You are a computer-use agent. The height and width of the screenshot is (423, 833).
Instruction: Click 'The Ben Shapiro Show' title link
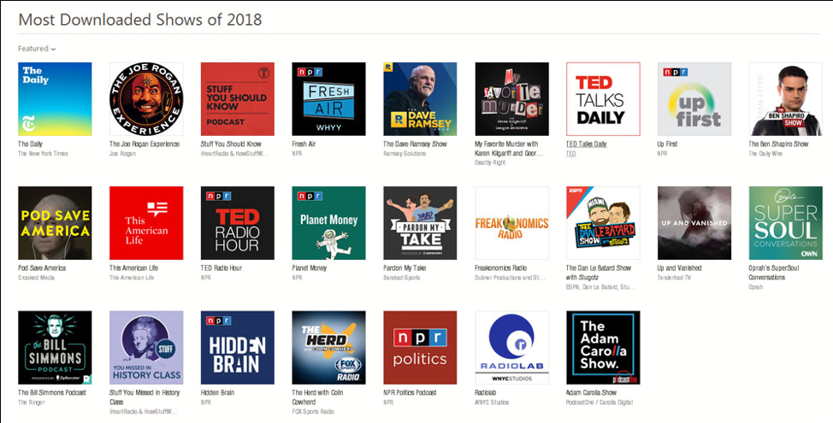click(x=779, y=144)
